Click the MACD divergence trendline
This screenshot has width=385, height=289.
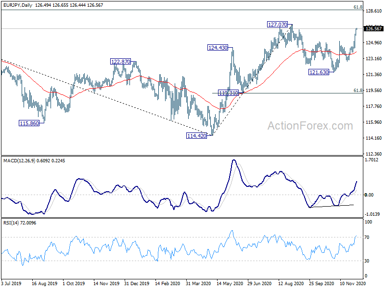(332, 206)
